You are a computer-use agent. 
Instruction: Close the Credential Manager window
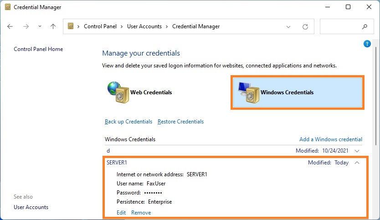[369, 7]
